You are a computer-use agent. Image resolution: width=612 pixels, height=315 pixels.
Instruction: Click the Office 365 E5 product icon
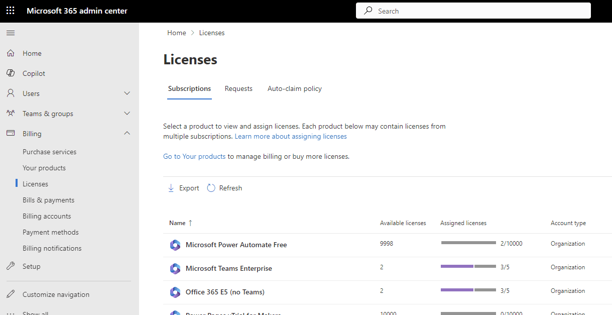click(175, 292)
